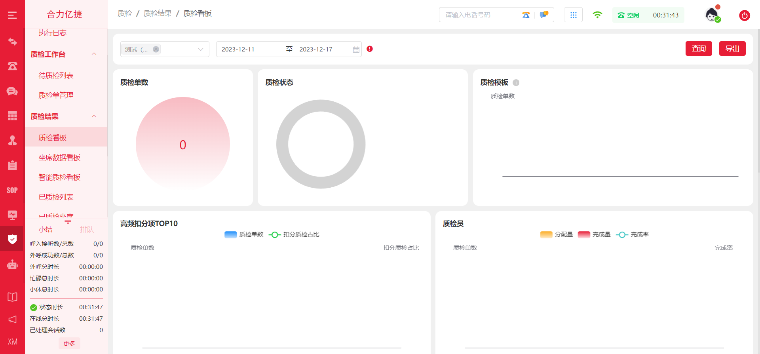Toggle 完成率 legend item
Image resolution: width=760 pixels, height=354 pixels.
(x=633, y=234)
